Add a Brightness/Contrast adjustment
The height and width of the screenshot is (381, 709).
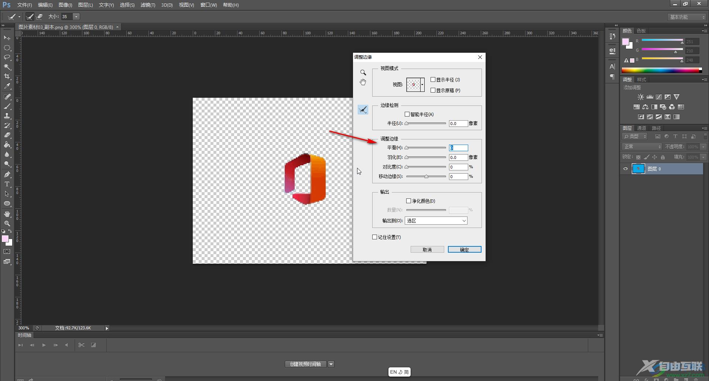641,97
